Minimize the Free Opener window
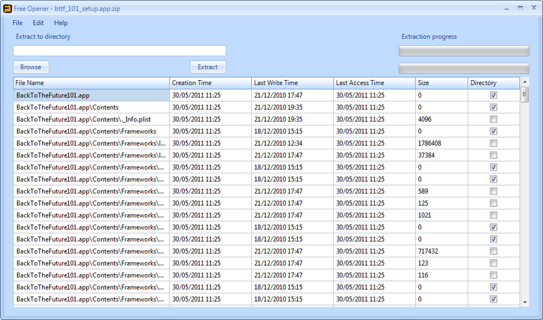 [507, 8]
